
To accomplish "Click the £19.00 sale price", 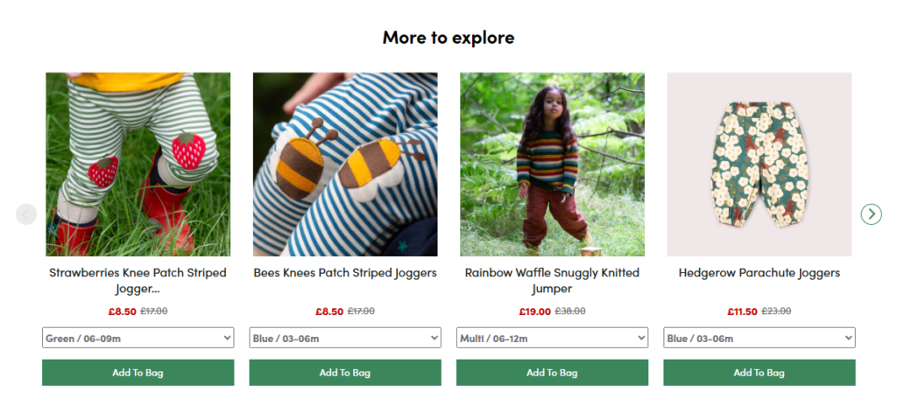I will pos(534,311).
